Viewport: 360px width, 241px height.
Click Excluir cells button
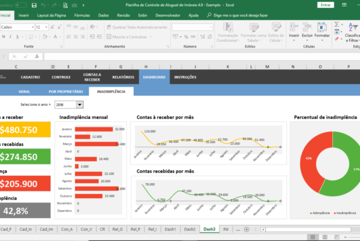[307, 32]
